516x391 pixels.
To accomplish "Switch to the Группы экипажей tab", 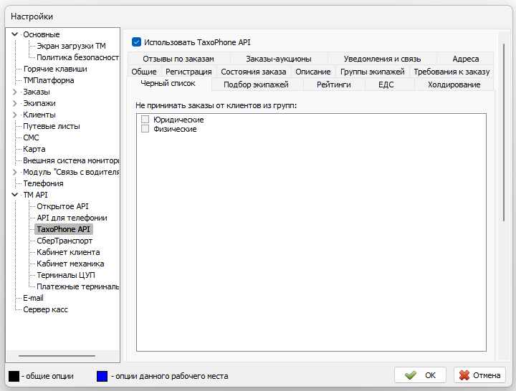I will point(372,72).
